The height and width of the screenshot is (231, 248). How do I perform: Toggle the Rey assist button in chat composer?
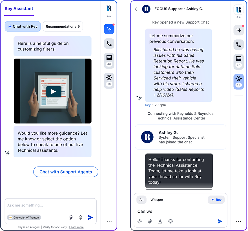click(216, 200)
